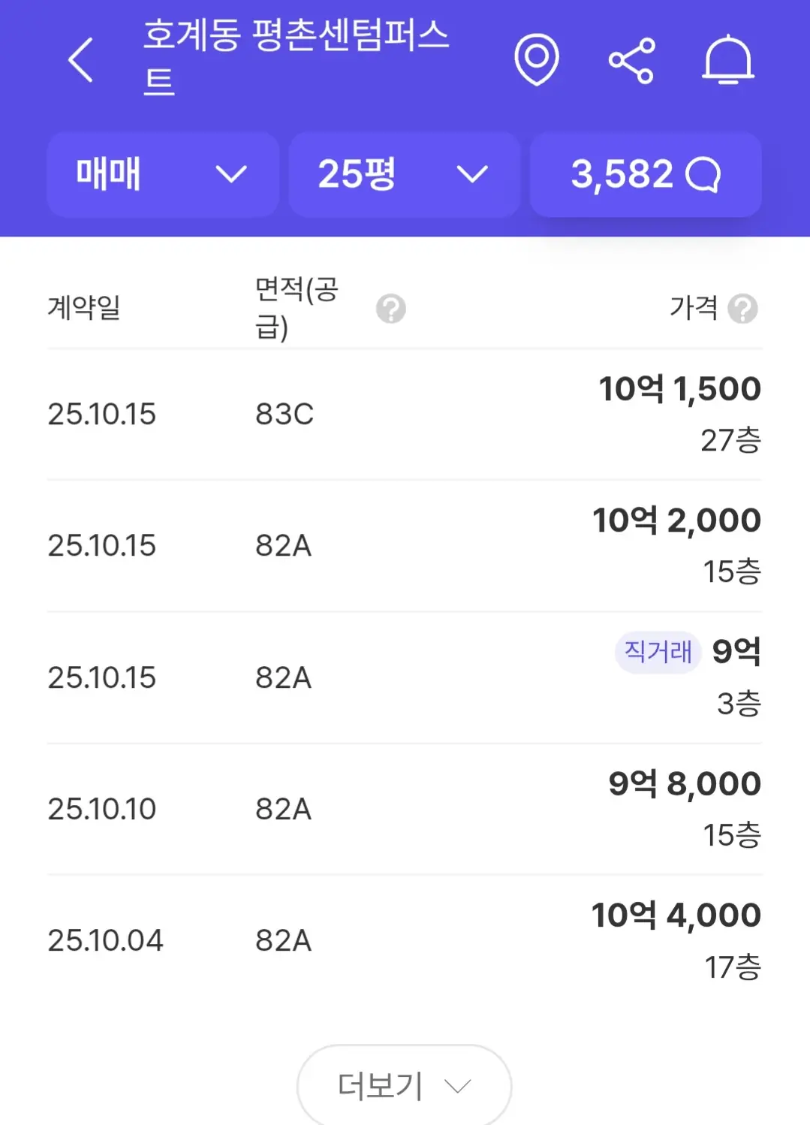
Task: Select the 9억 8,000 transaction row
Action: coord(404,809)
